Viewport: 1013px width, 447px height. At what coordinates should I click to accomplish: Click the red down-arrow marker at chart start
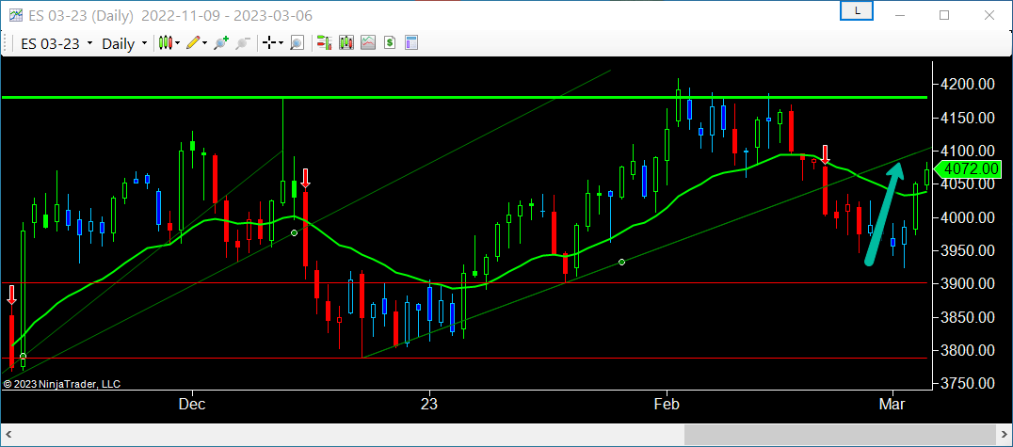[11, 295]
